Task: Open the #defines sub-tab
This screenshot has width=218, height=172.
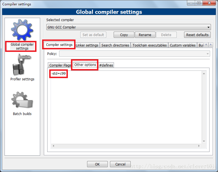Action: point(106,65)
